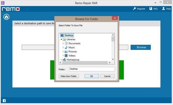The width and height of the screenshot is (173, 105).
Task: Click the Register key icon
Action: pyautogui.click(x=134, y=9)
